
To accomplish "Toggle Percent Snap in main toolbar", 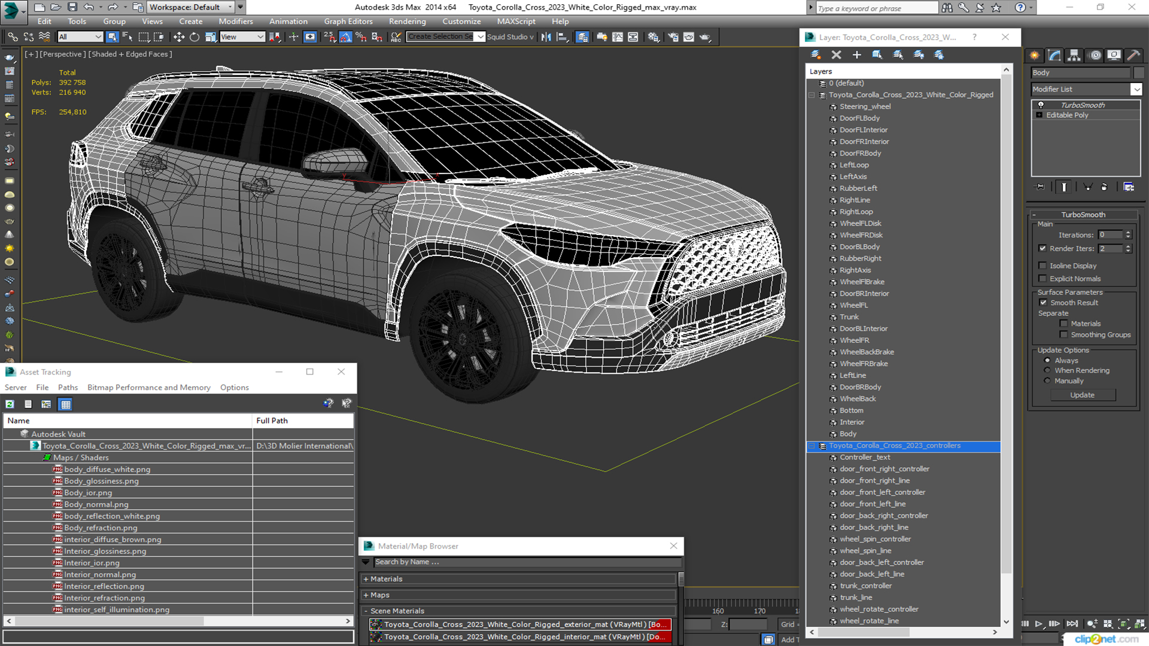I will click(x=361, y=37).
